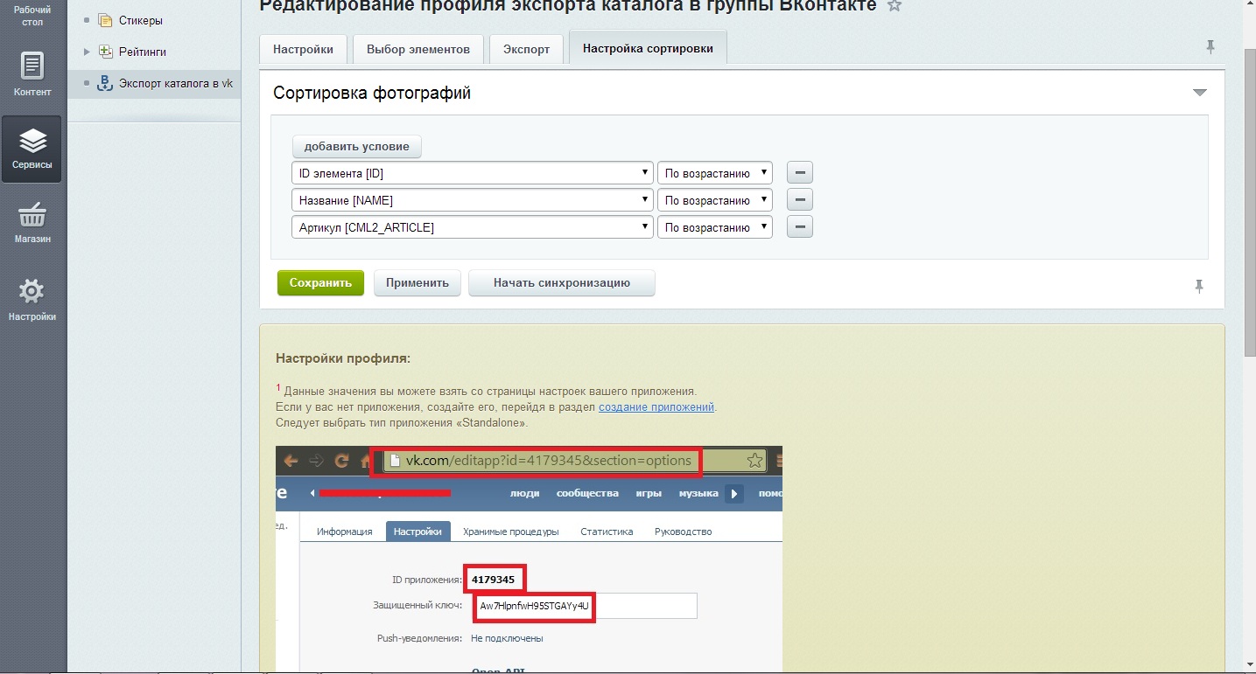Open the Сервисы section icon
Image resolution: width=1256 pixels, height=674 pixels.
[32, 140]
